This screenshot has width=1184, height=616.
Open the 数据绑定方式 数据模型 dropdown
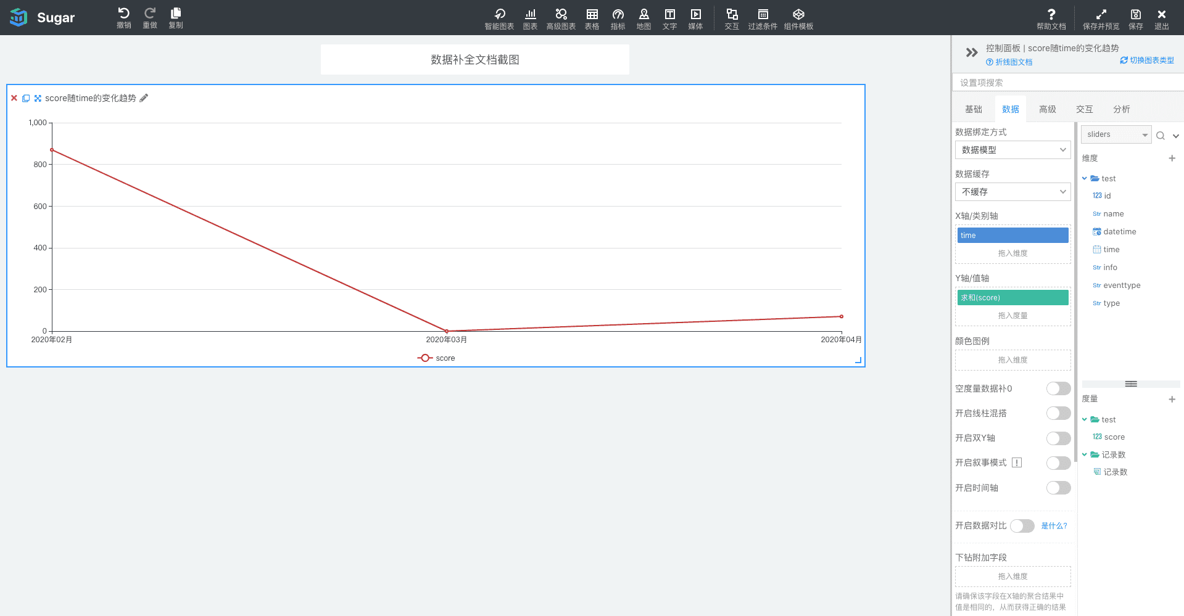tap(1012, 150)
